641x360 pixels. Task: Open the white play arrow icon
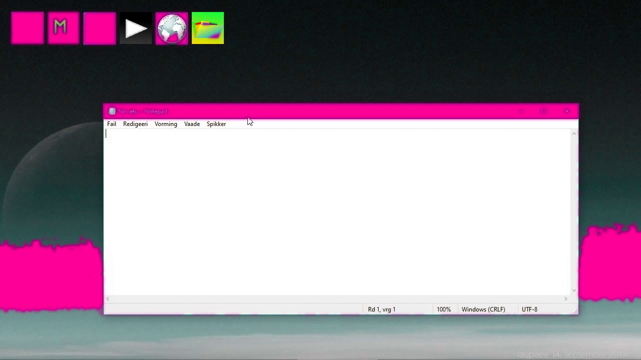(136, 28)
